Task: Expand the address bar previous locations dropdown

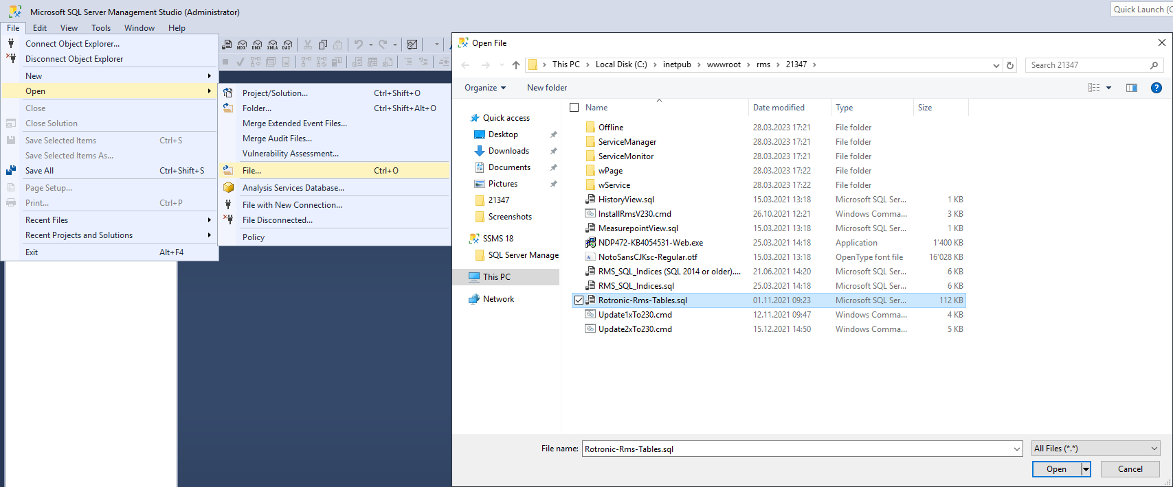Action: [996, 65]
